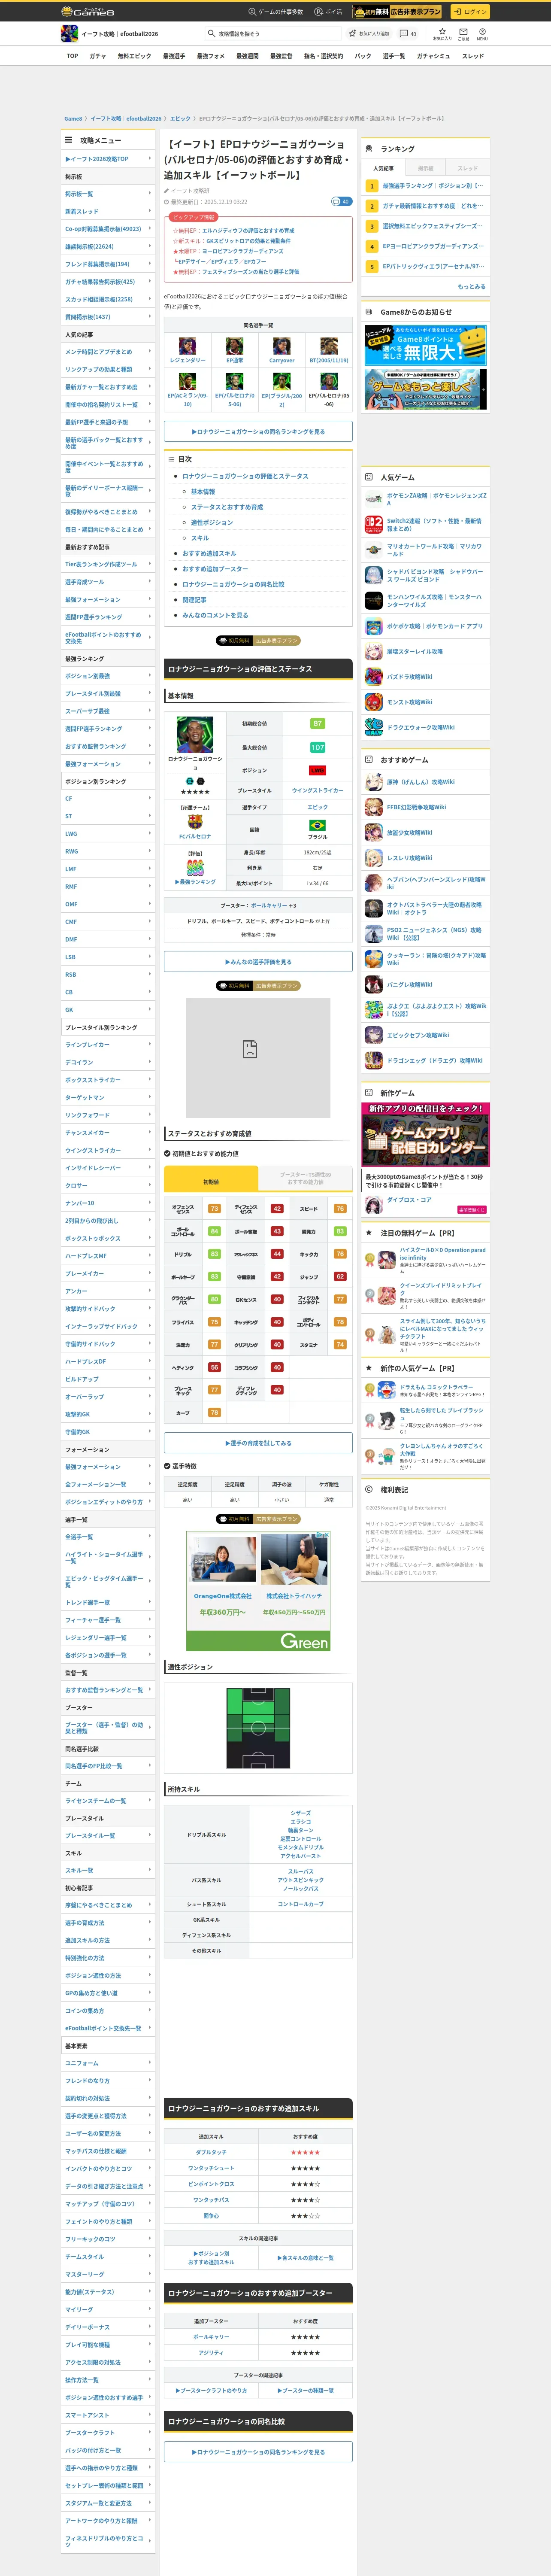This screenshot has height=2576, width=551.
Task: Open the Game8 logo home link
Action: tap(87, 12)
